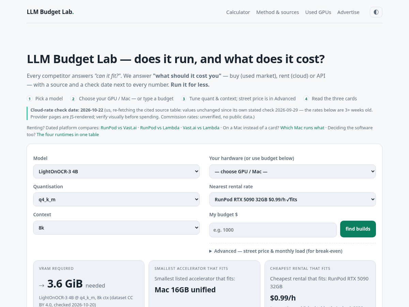
Task: Follow the Which Mac runs what link
Action: (x=302, y=128)
